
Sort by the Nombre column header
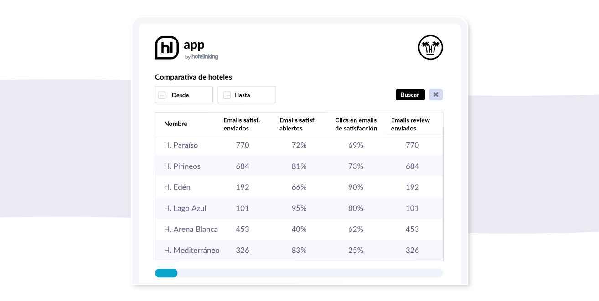[176, 124]
